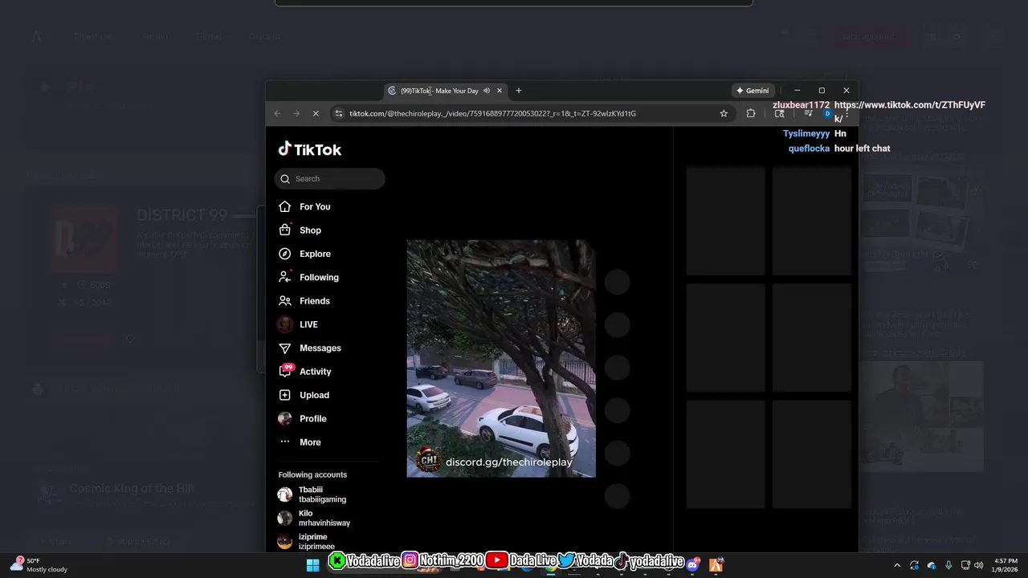Show hidden system tray icons
The height and width of the screenshot is (578, 1028).
tap(897, 565)
